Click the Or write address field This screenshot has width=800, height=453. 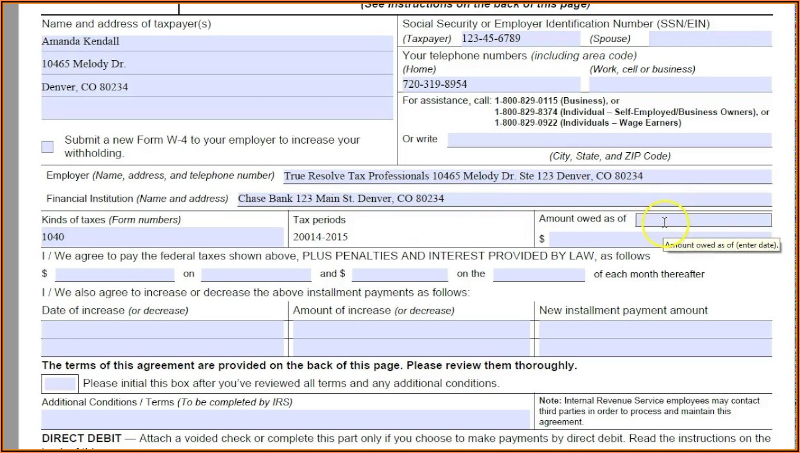[610, 139]
